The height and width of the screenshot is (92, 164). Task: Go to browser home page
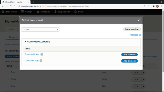point(15,6)
